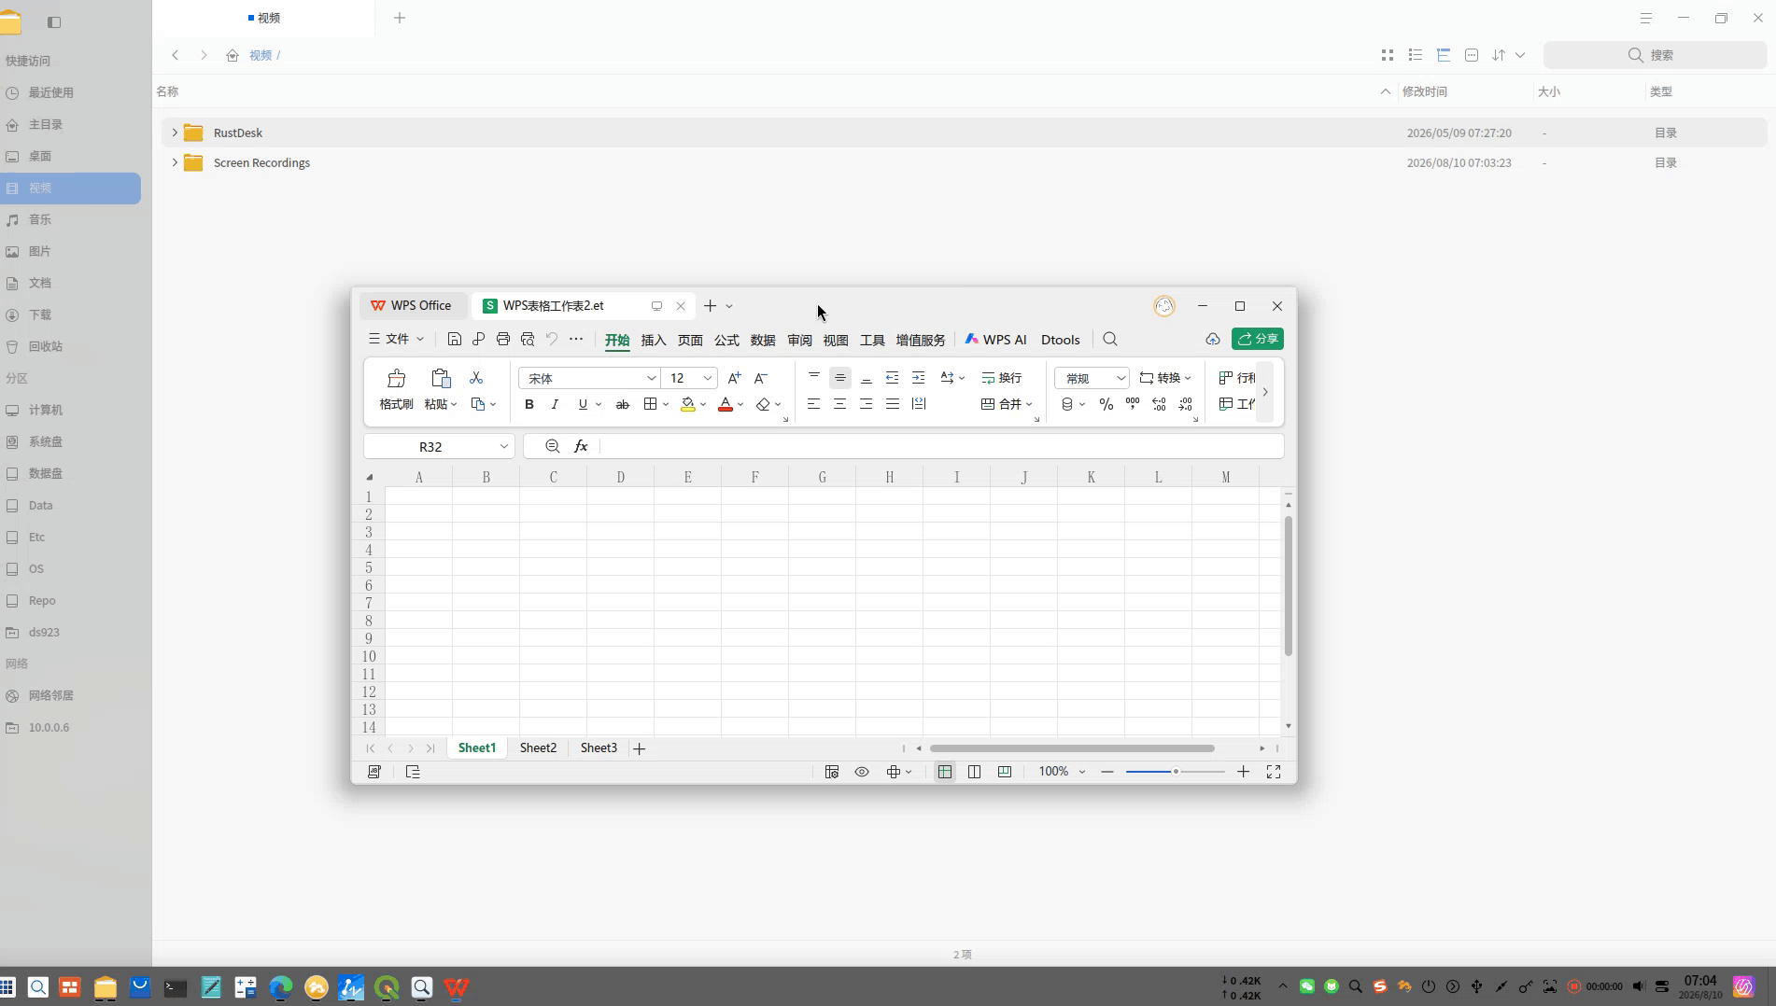Click the Strikethrough icon
The height and width of the screenshot is (1006, 1776).
pos(623,404)
